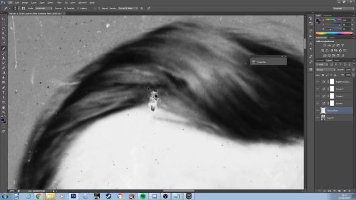This screenshot has width=356, height=200.
Task: Switch to the Swatches tab
Action: (x=328, y=16)
